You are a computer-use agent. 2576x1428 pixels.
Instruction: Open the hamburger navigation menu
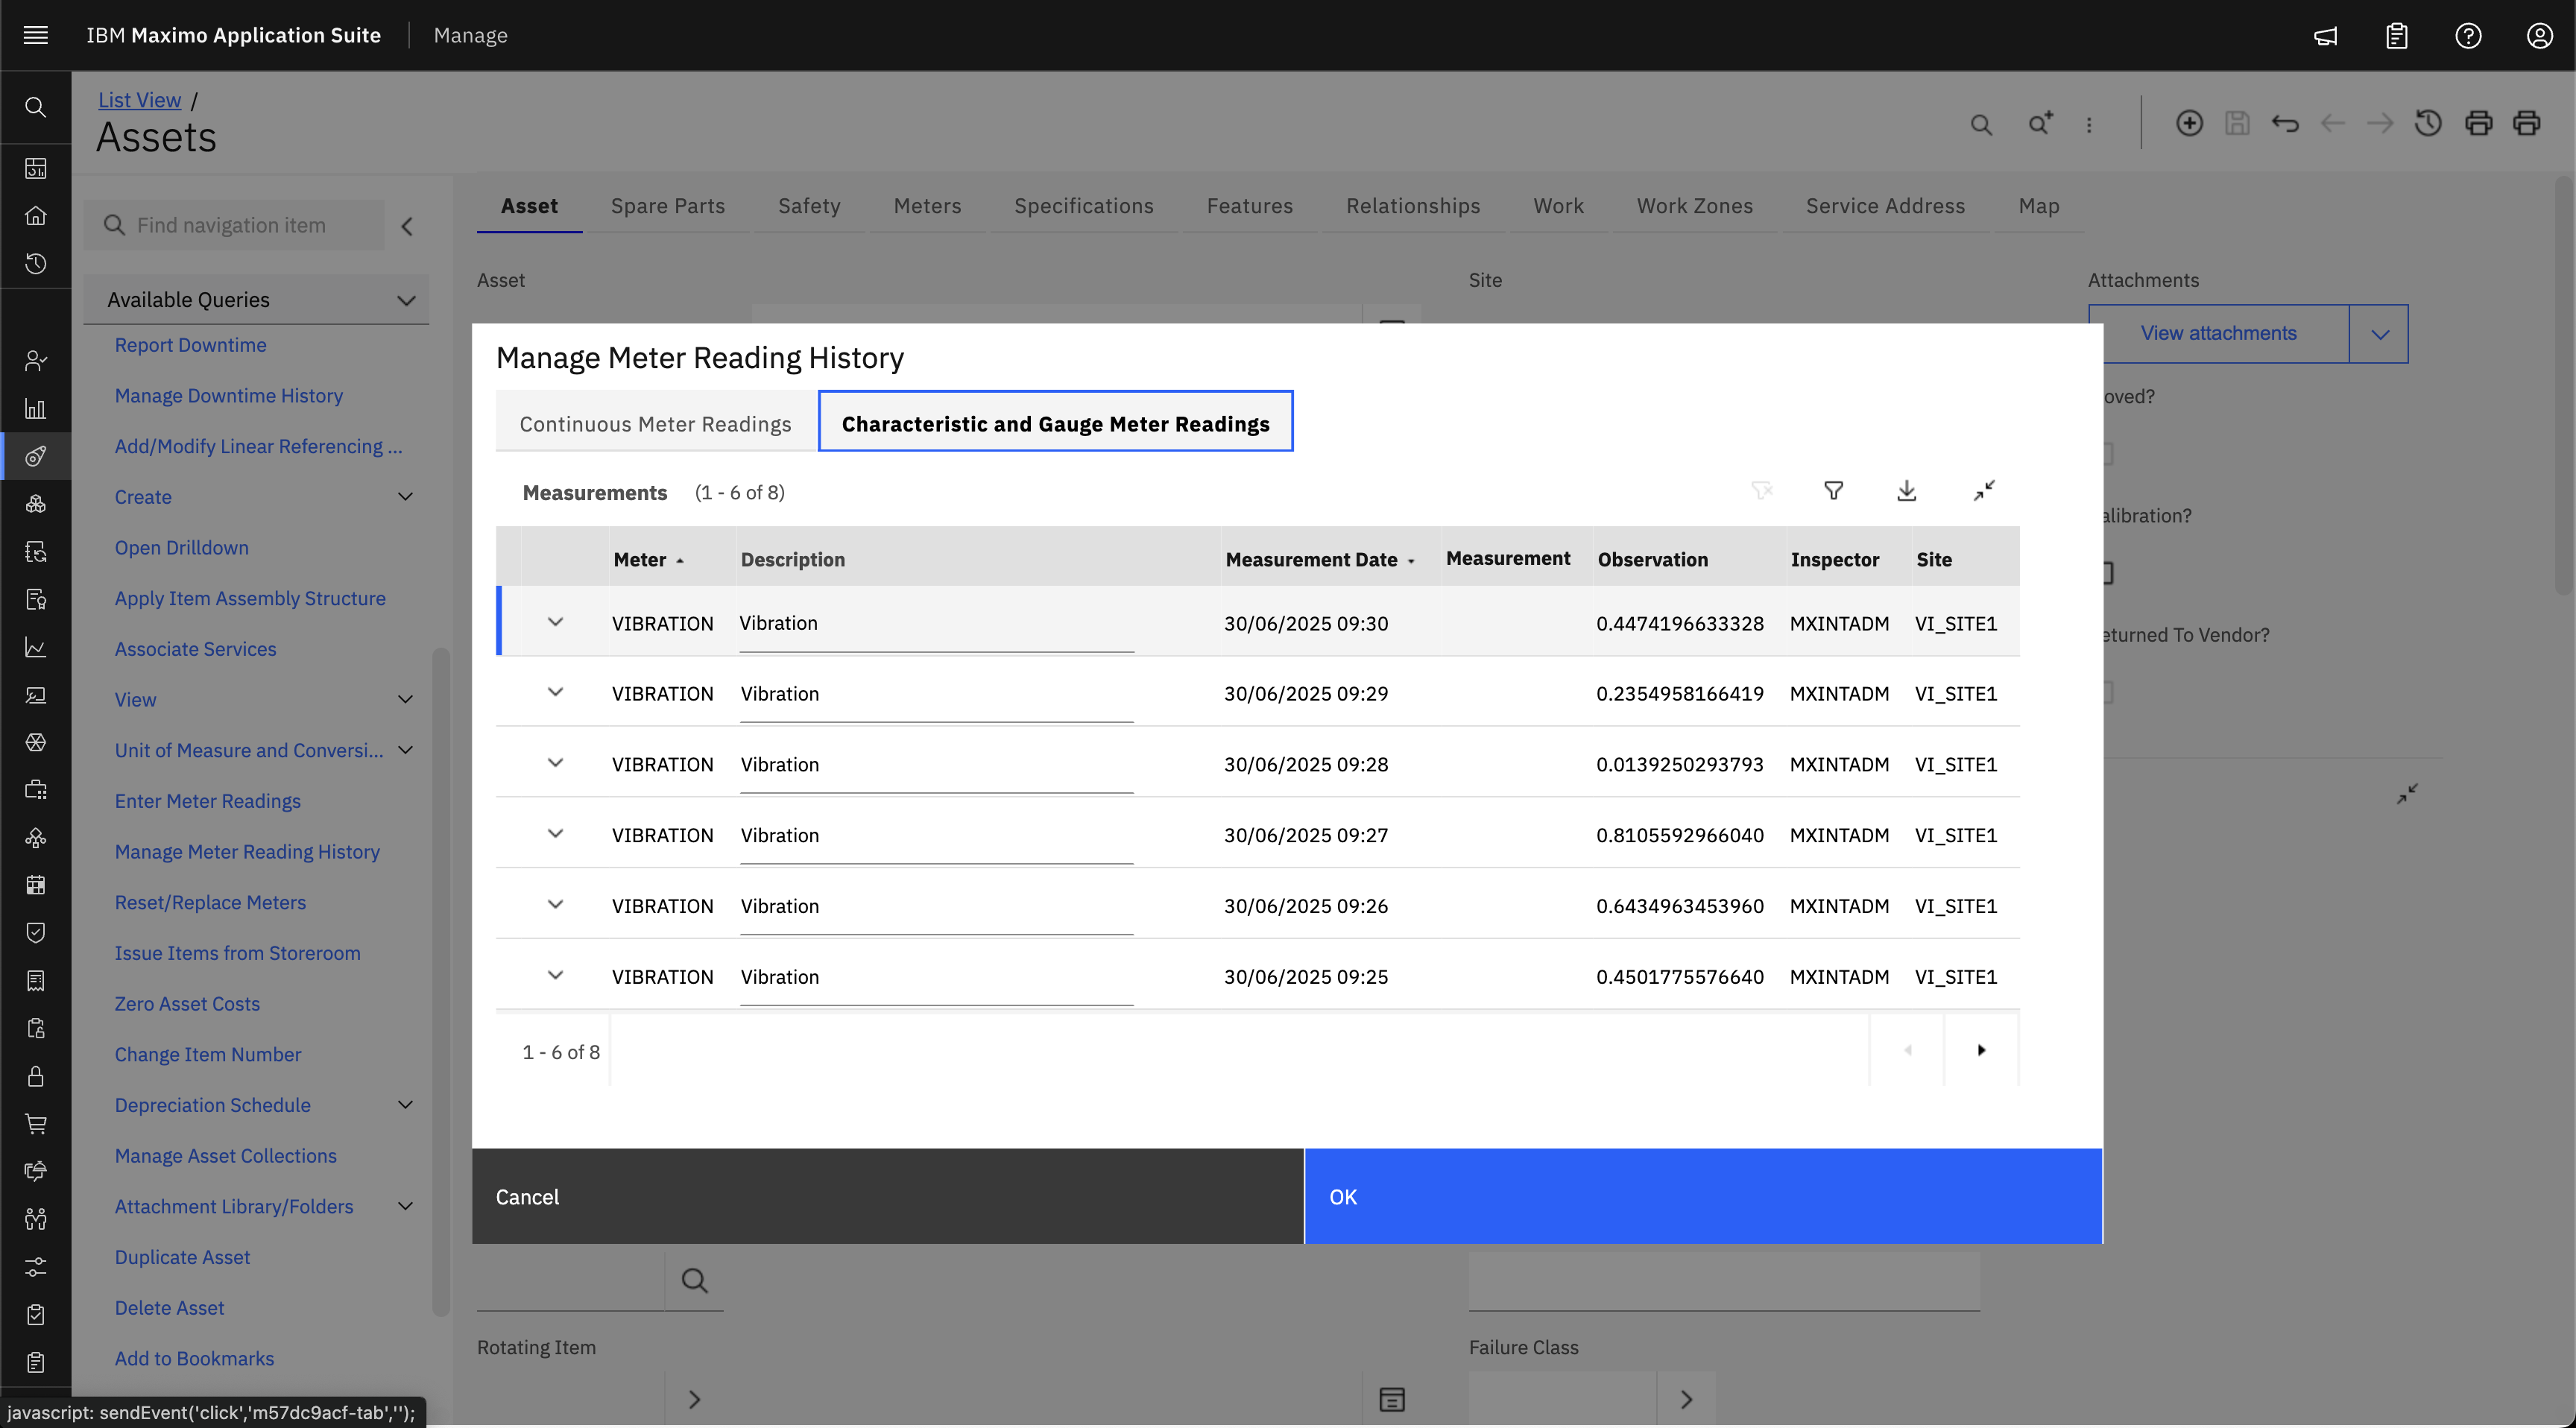tap(35, 35)
